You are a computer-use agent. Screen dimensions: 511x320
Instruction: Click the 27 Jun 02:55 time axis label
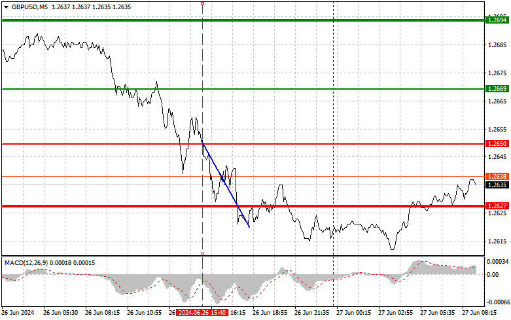coord(396,313)
